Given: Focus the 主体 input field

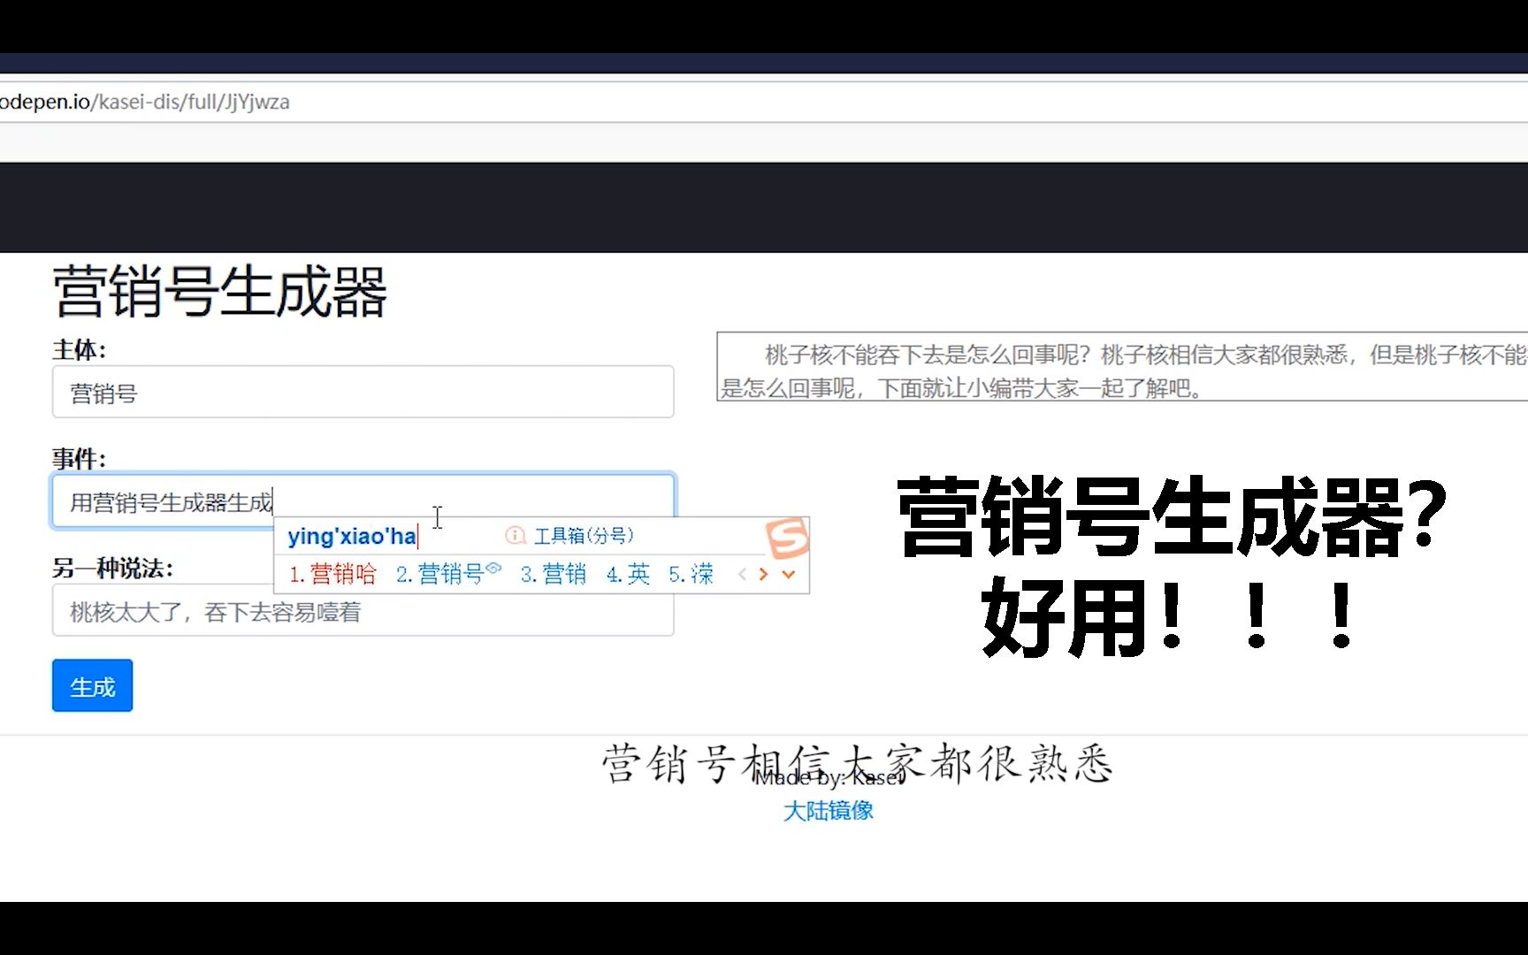Looking at the screenshot, I should coord(363,392).
